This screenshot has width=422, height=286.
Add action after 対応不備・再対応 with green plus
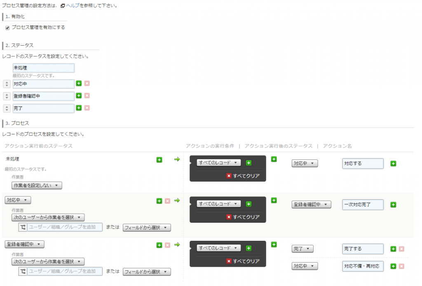[393, 266]
